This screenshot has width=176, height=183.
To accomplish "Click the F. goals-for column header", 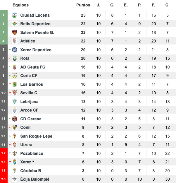I will pyautogui.click(x=153, y=5).
